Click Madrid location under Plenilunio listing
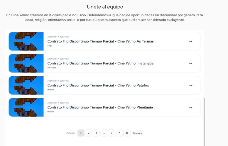This screenshot has width=228, height=146. click(x=51, y=112)
